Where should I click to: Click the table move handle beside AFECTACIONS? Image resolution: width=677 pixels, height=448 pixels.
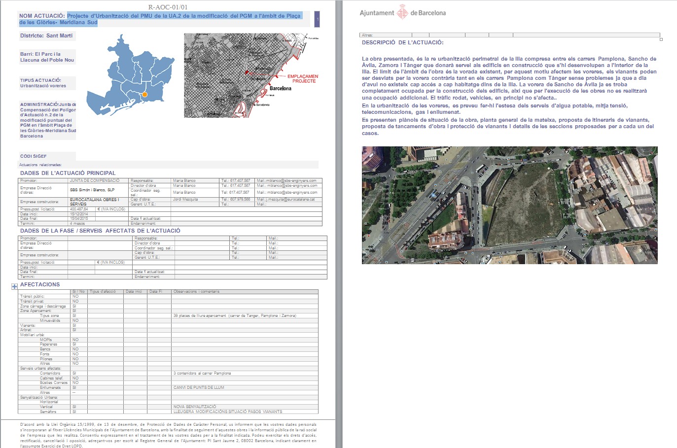coord(14,286)
